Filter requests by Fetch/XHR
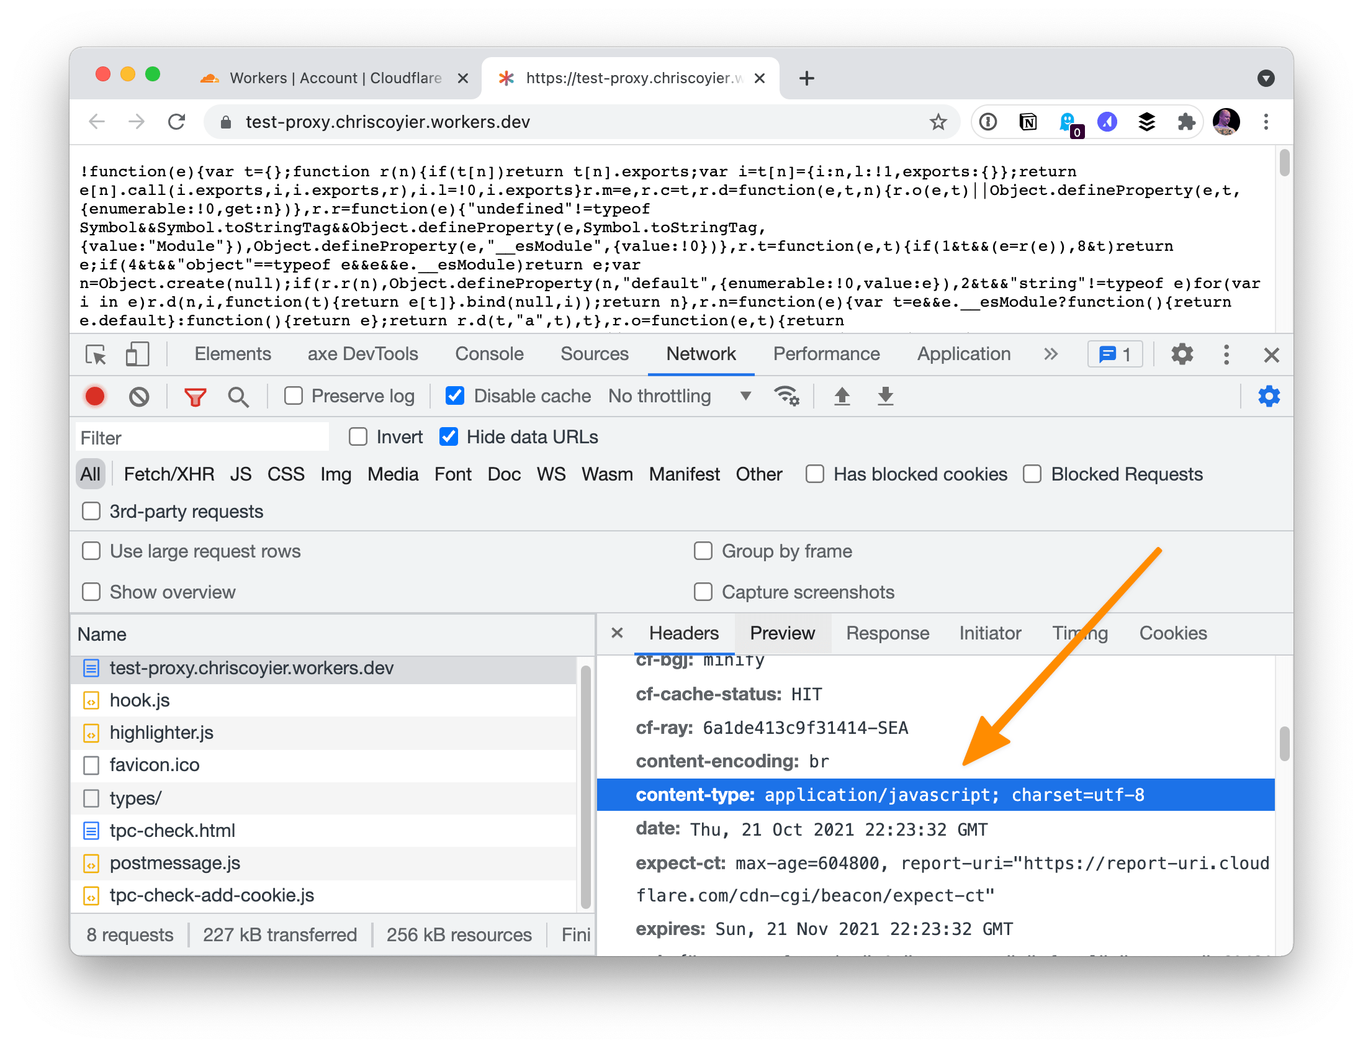The width and height of the screenshot is (1363, 1048). (168, 474)
